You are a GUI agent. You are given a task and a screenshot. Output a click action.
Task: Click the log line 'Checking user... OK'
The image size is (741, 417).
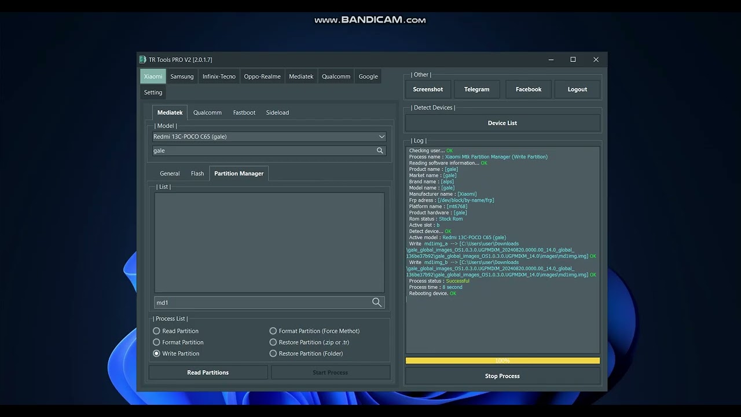[431, 151]
